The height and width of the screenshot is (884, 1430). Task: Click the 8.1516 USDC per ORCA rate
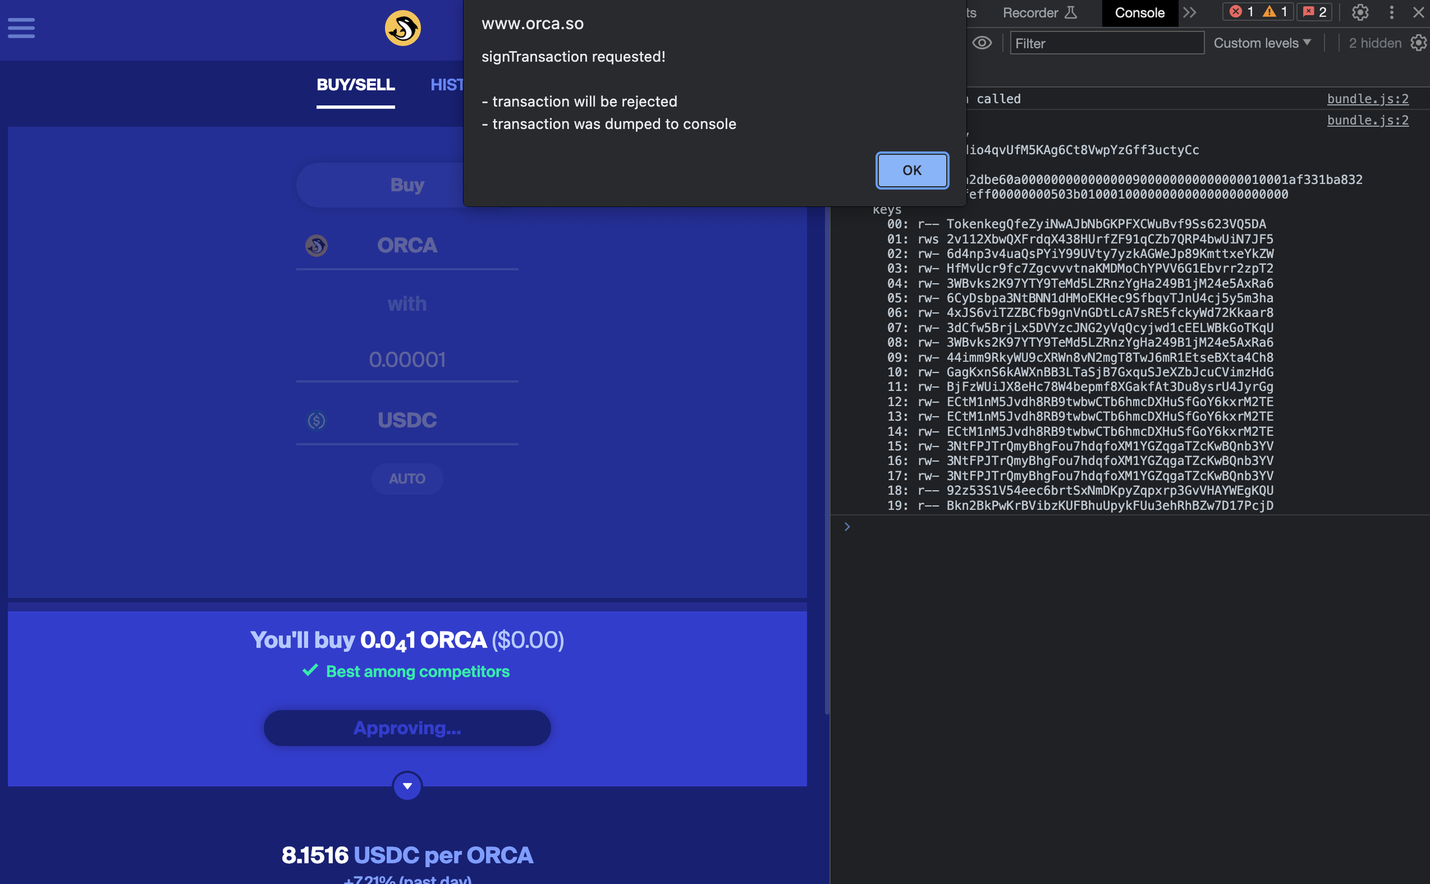click(407, 855)
